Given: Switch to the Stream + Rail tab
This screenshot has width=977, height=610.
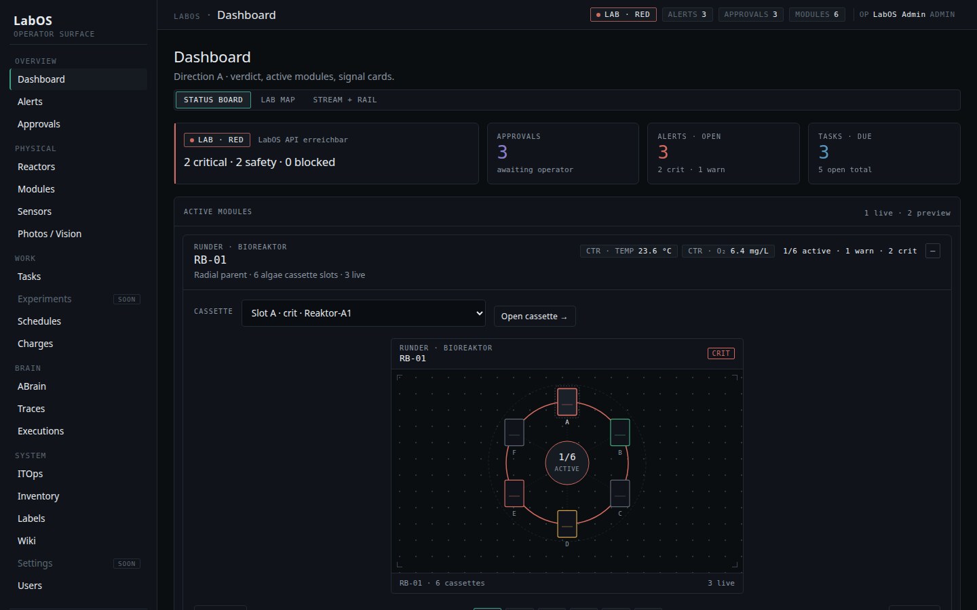Looking at the screenshot, I should [x=345, y=100].
